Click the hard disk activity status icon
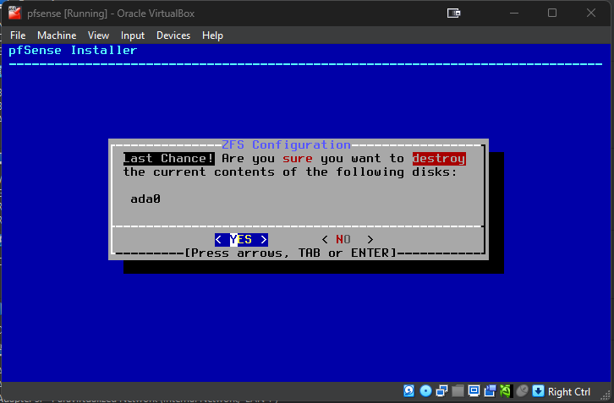This screenshot has height=403, width=614. pos(408,391)
